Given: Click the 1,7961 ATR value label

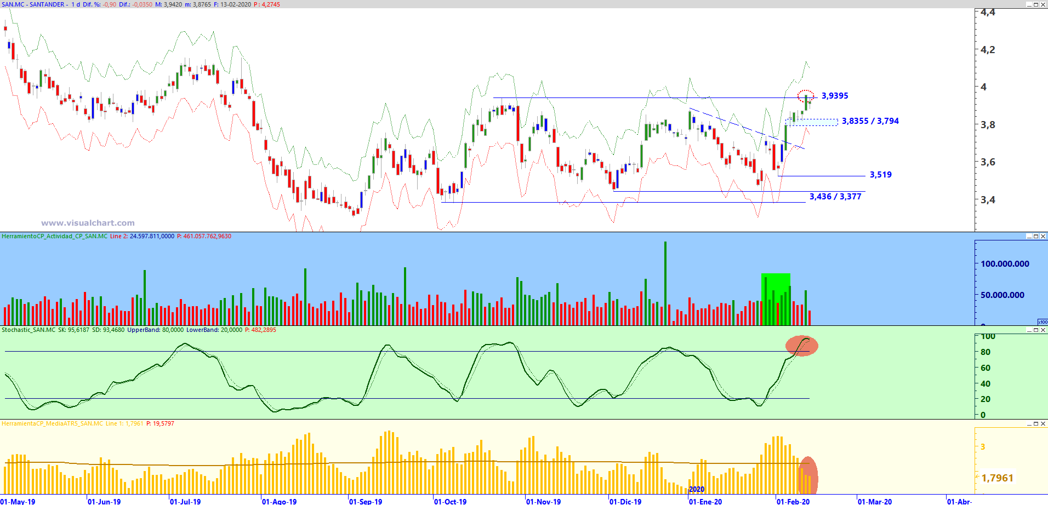Looking at the screenshot, I should [998, 478].
